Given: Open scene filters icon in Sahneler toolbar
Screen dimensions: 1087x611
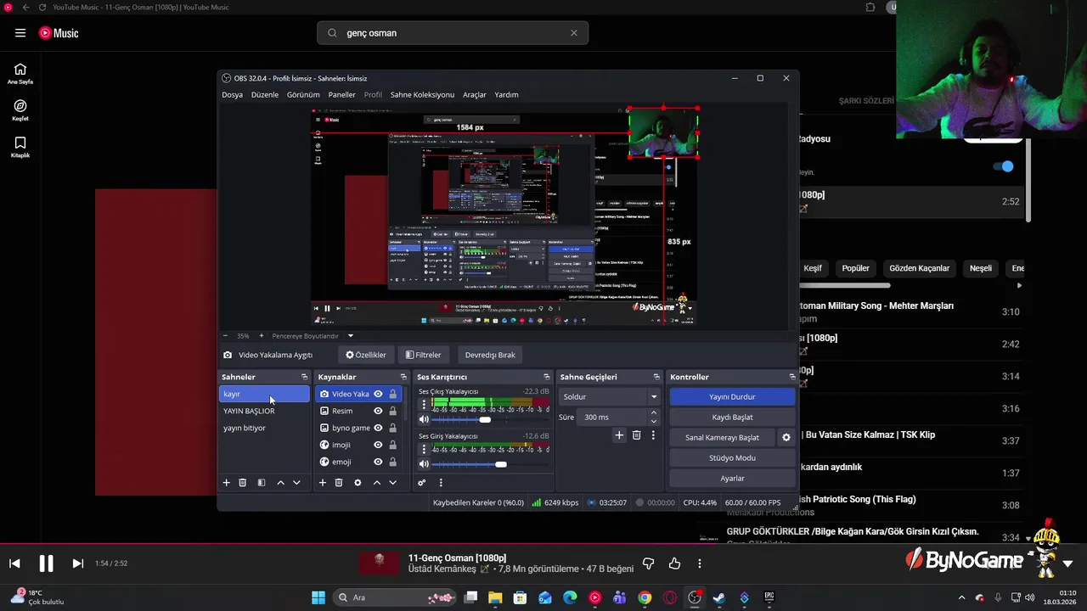Looking at the screenshot, I should pyautogui.click(x=262, y=483).
